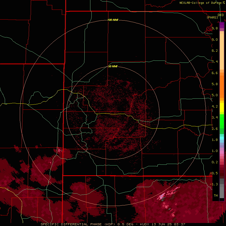Click the 5.0 legend value
This screenshot has width=226, height=226.
click(x=215, y=95)
